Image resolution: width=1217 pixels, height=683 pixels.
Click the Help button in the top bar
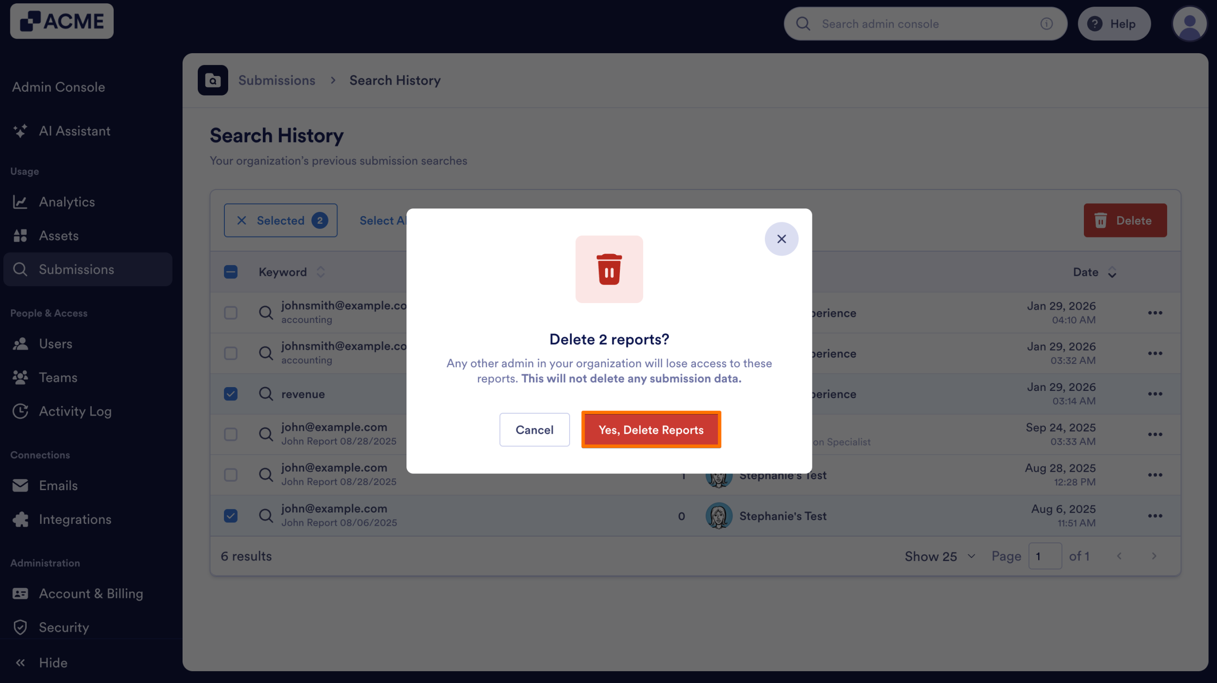tap(1114, 23)
